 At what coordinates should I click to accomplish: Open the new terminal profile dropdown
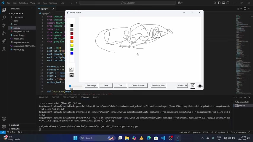tap(237, 97)
